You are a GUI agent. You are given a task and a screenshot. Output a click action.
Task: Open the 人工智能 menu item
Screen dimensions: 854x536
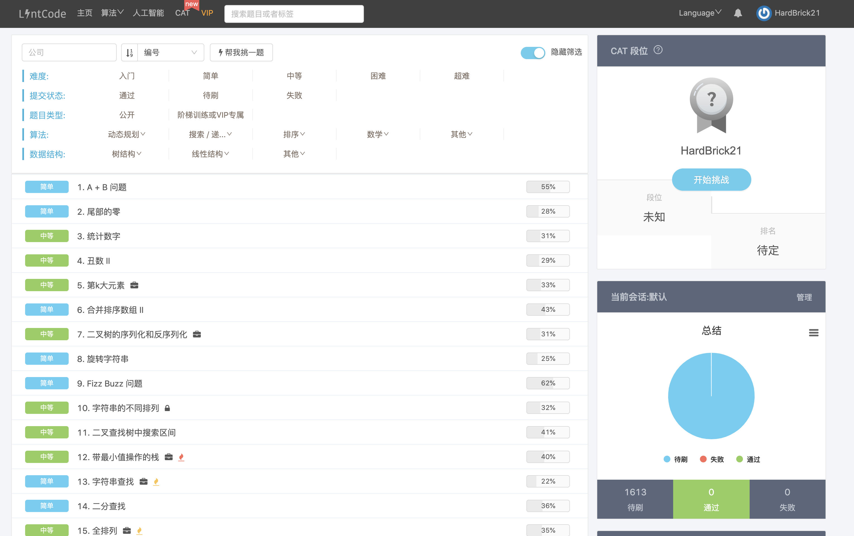tap(148, 13)
